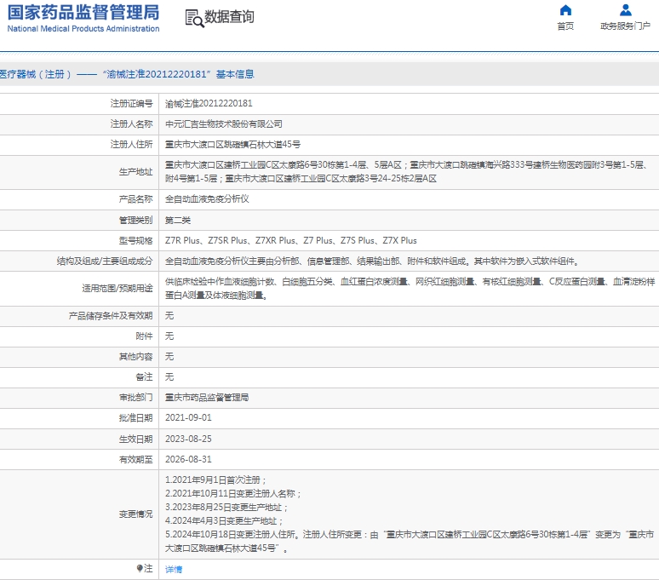Click the 数据查询 heading text
Viewport: 659px width, 580px height.
click(x=229, y=17)
